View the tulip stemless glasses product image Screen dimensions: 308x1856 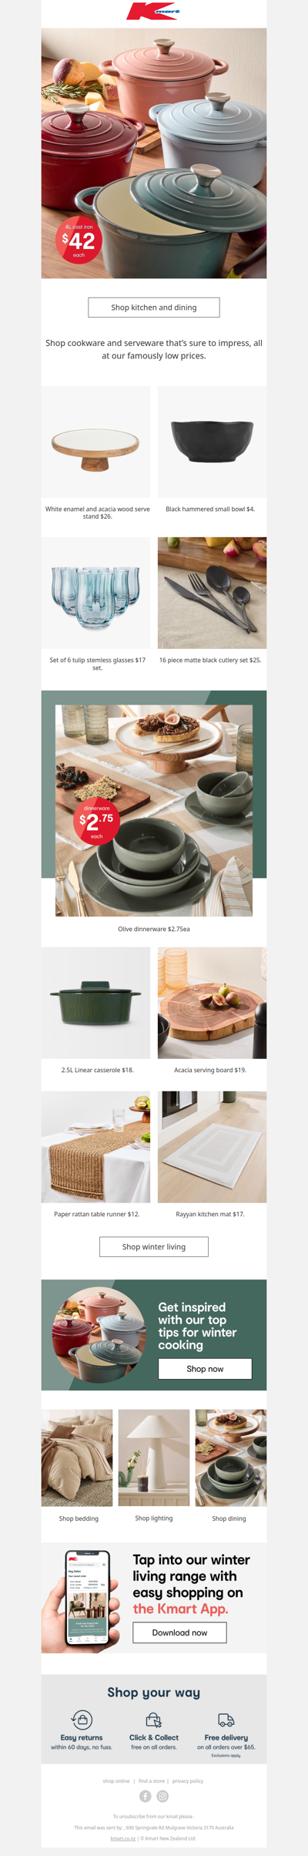[95, 593]
